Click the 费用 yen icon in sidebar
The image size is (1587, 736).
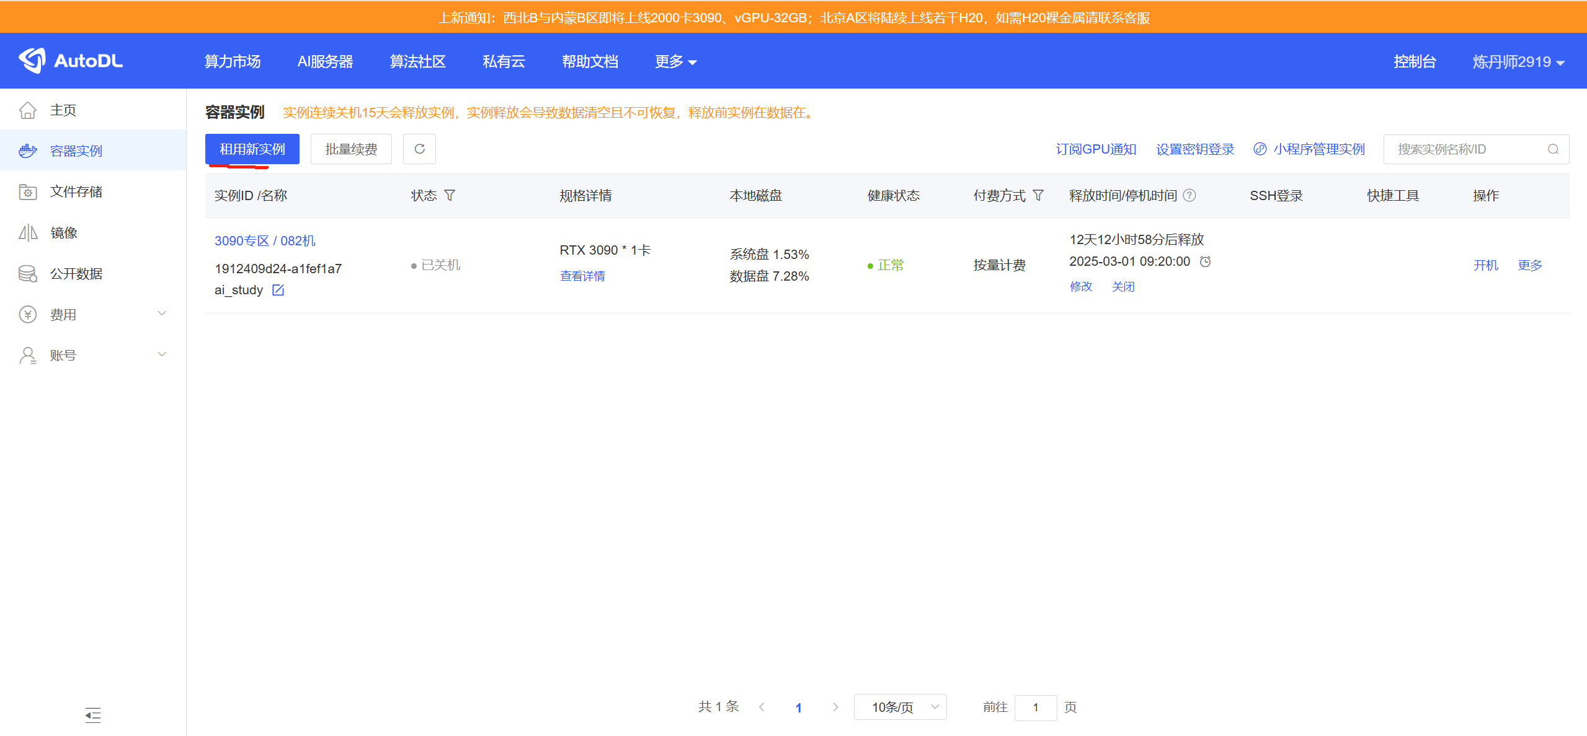pos(27,315)
